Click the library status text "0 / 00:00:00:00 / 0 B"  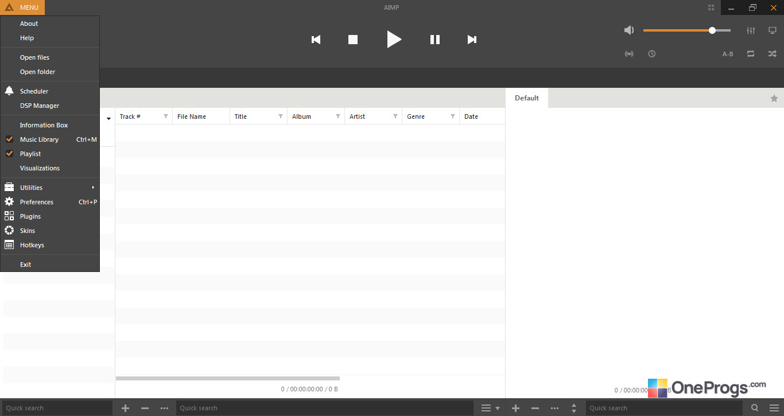tap(309, 389)
